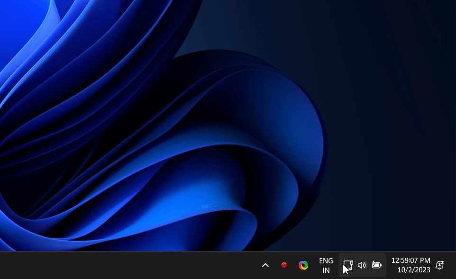
Task: Open the calendar flyout from the date
Action: [x=413, y=270]
